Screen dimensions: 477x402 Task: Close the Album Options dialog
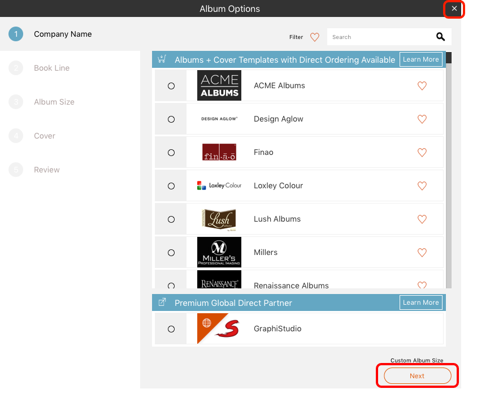454,8
